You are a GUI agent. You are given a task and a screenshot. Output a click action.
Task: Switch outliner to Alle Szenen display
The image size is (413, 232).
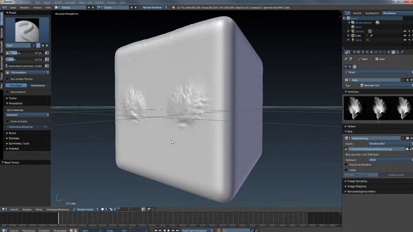[x=398, y=13]
